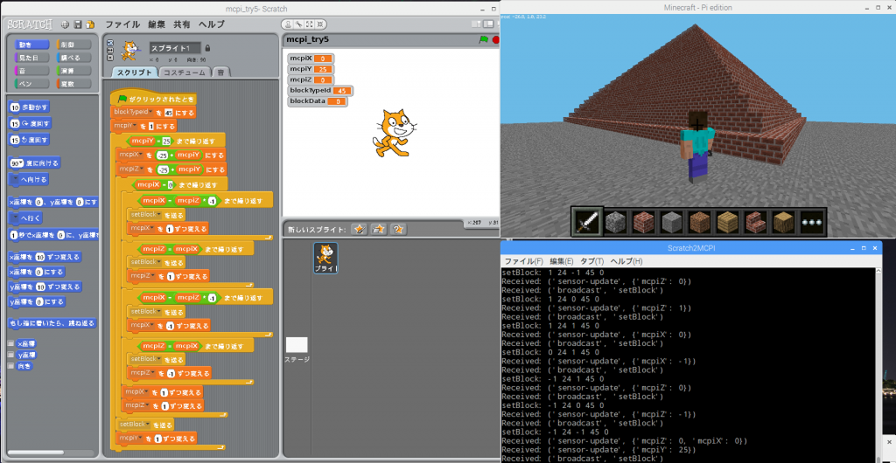Click the language globe icon in Scratch
Screen dimensions: 896x463
tap(65, 24)
